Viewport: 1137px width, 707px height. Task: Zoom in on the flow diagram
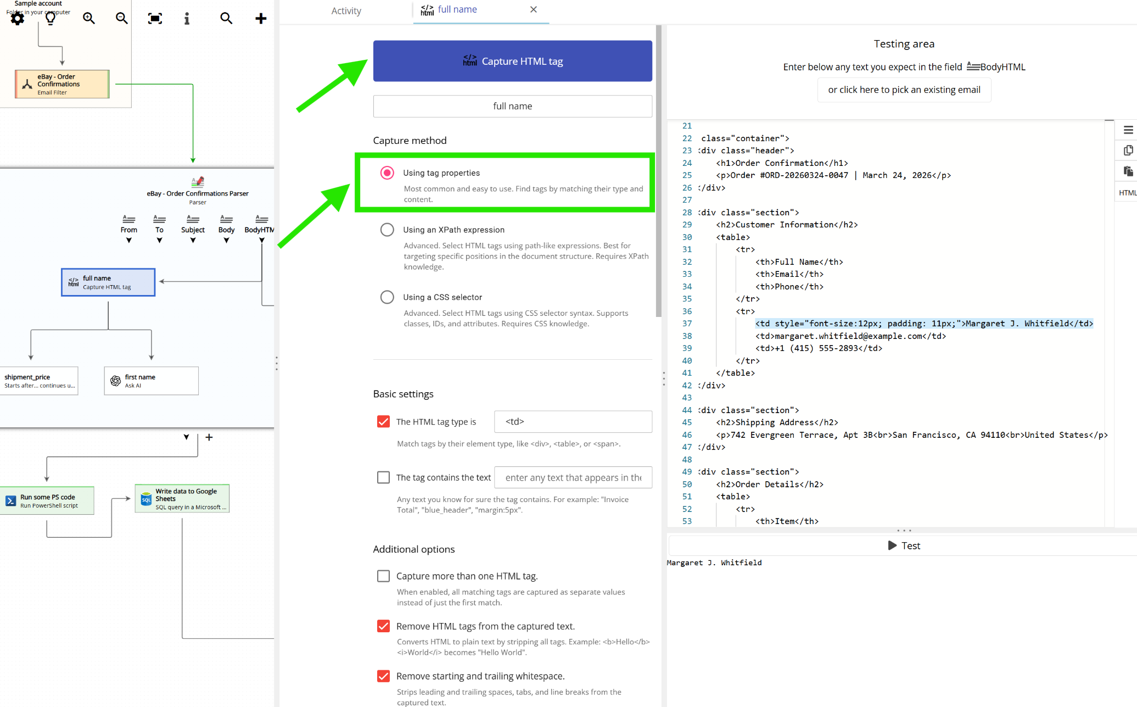(88, 18)
